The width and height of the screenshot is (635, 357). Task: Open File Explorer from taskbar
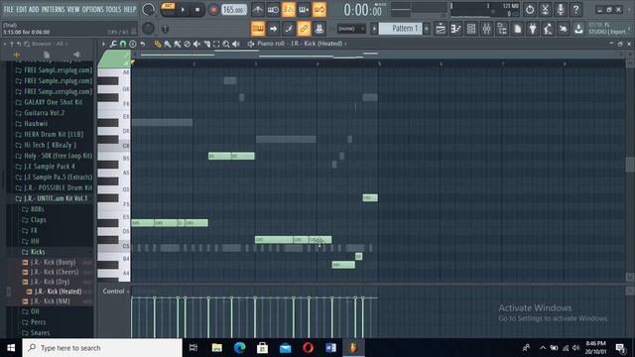[x=217, y=348]
